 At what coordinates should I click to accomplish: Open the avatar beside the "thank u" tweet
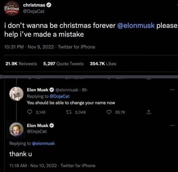pos(17,129)
